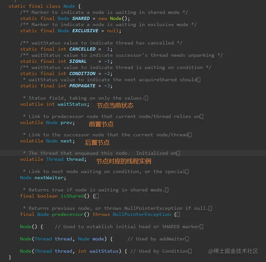Viewport: 266px width, 262px height.
Task: Click 'Used by Condition' comment
Action: [159, 251]
